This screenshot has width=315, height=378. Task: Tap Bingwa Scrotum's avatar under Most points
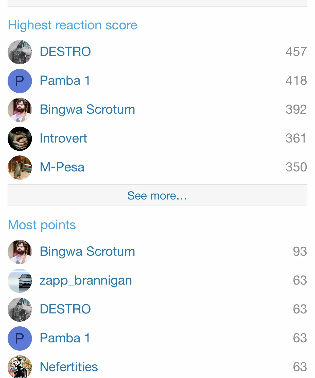pyautogui.click(x=20, y=252)
